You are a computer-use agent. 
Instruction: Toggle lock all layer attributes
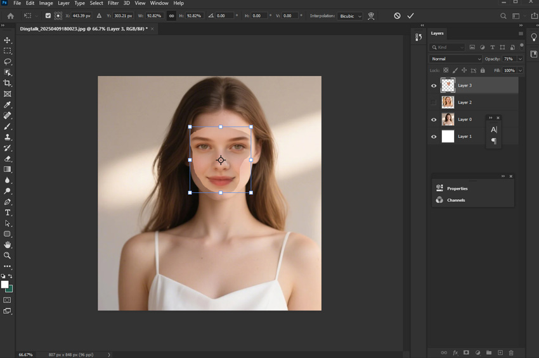[x=483, y=70]
